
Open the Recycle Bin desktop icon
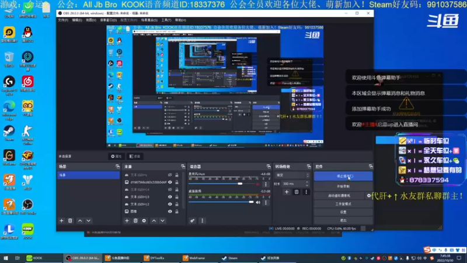pos(9,59)
